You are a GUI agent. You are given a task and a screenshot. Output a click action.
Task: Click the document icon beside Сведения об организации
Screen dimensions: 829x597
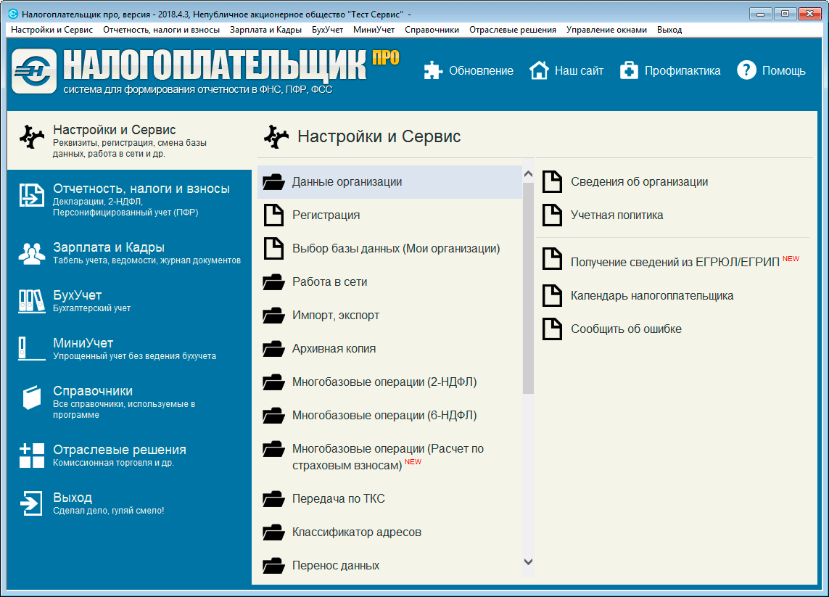[553, 182]
